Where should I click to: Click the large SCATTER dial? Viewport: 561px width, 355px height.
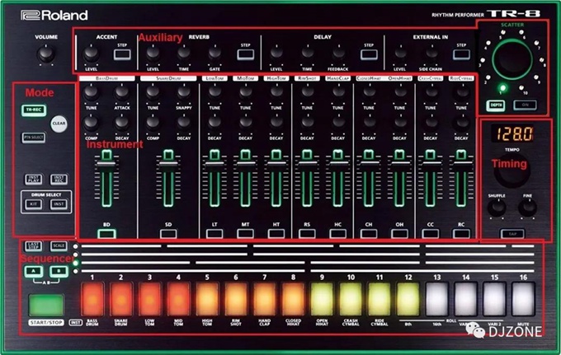(x=512, y=58)
